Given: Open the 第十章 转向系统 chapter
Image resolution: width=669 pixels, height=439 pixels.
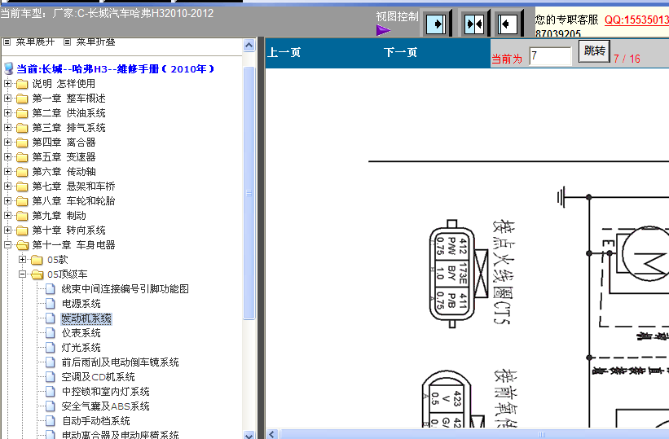Looking at the screenshot, I should point(68,230).
